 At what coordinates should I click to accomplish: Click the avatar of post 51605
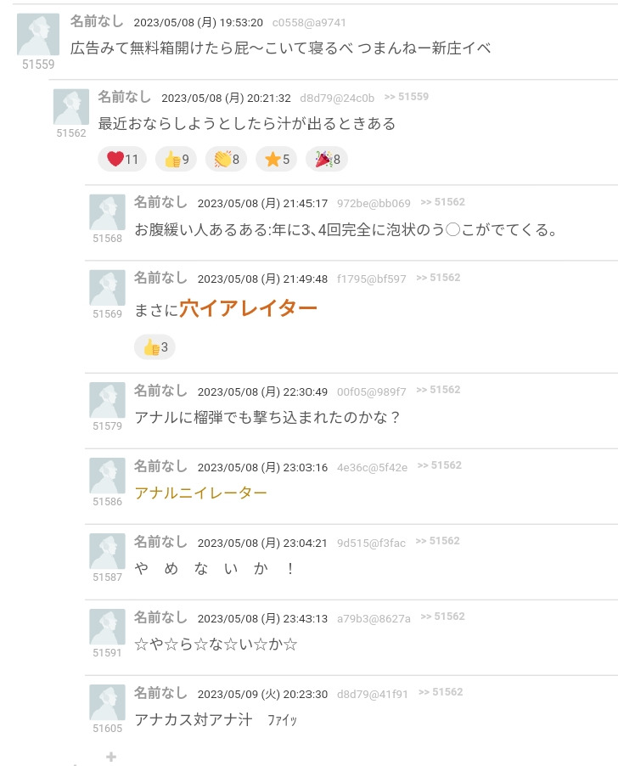click(108, 702)
